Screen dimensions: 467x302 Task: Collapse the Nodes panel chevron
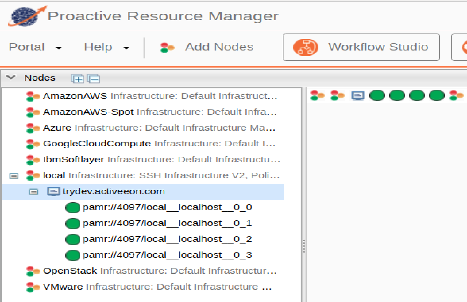(x=11, y=77)
